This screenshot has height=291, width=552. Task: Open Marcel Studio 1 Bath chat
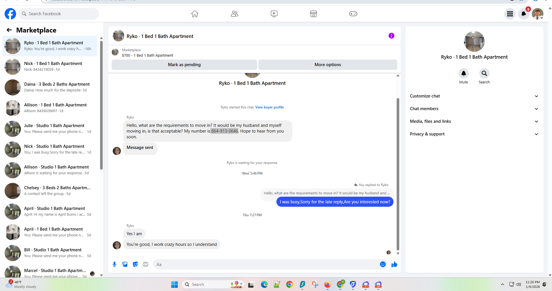tap(49, 271)
